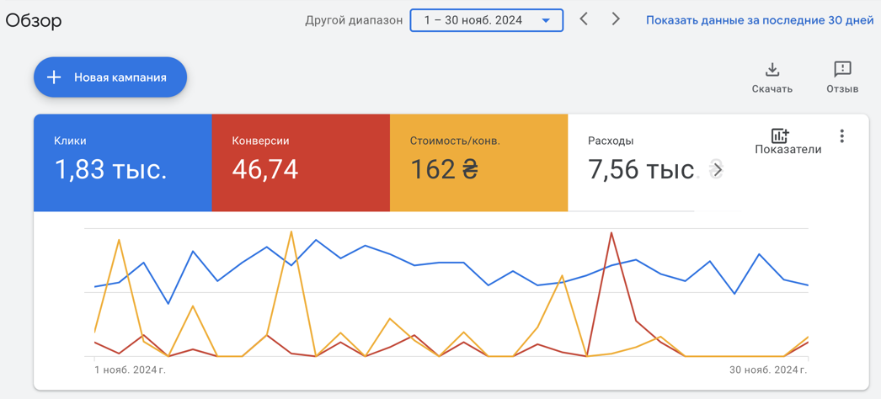Select the Конверсии metric card
This screenshot has width=881, height=399.
point(301,162)
